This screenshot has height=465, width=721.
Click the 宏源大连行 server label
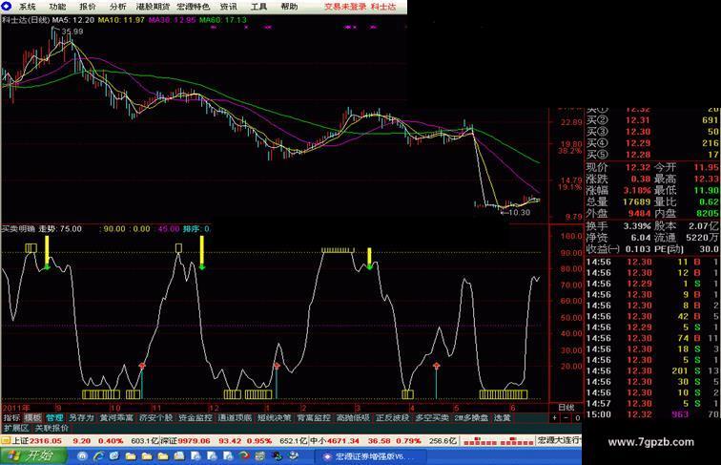pyautogui.click(x=559, y=440)
